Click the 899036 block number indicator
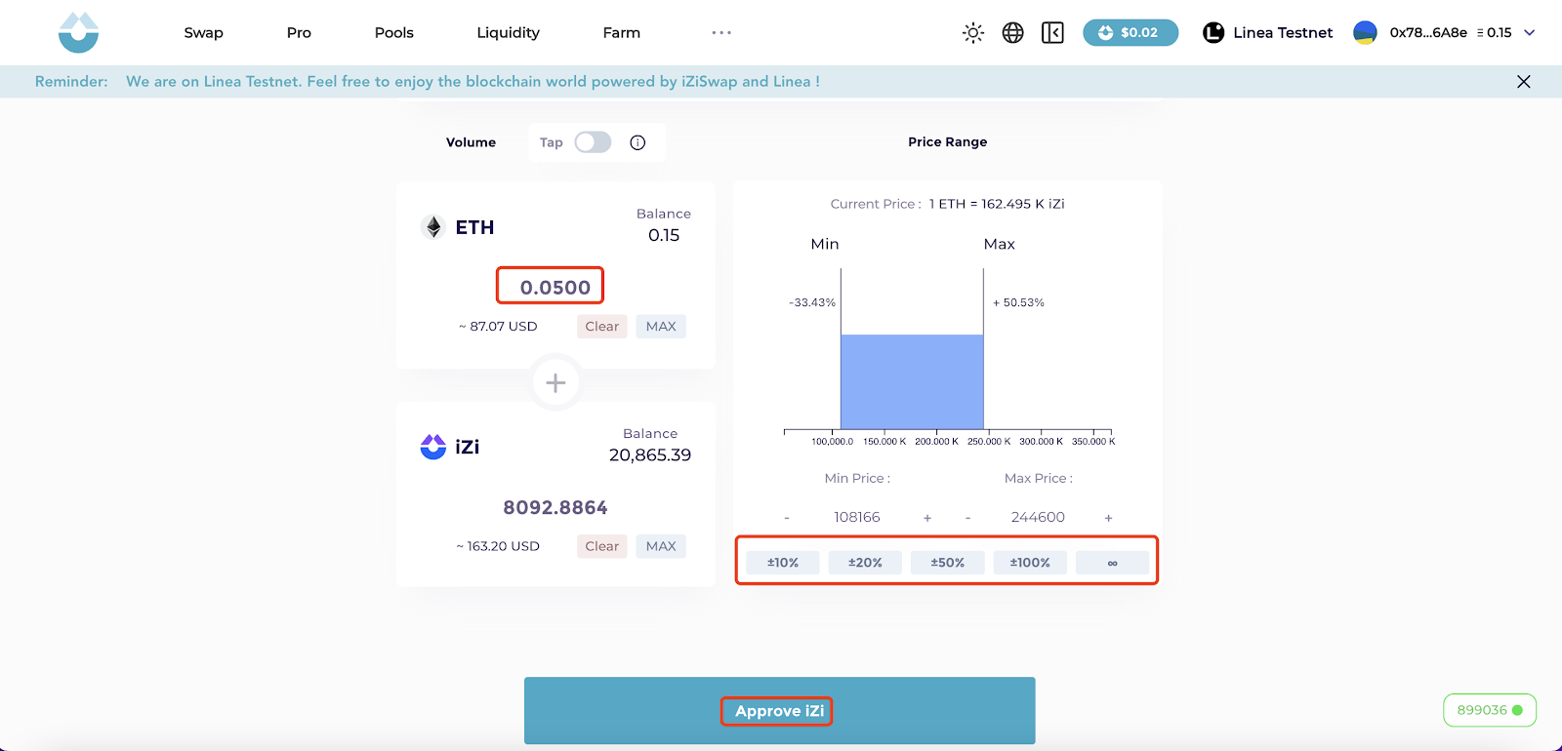This screenshot has width=1562, height=751. 1490,710
